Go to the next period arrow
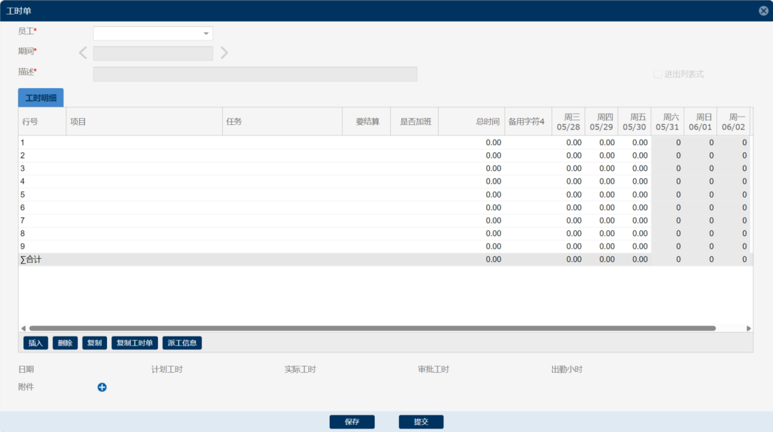 [224, 53]
